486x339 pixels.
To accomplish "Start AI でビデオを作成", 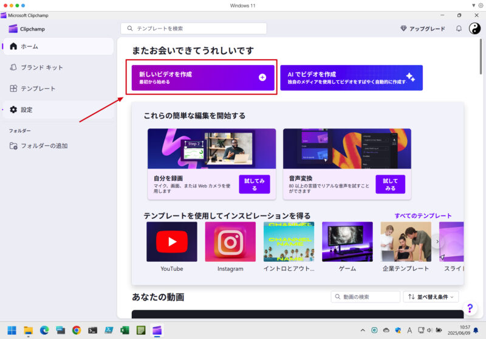I will point(352,78).
